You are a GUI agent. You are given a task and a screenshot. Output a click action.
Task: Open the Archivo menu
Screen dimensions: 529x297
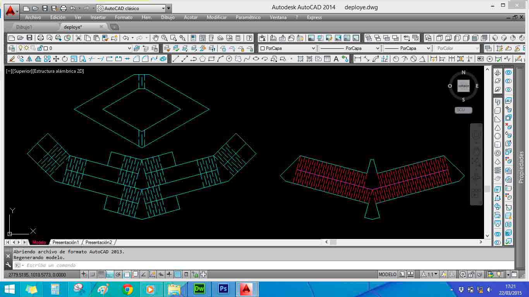(33, 17)
